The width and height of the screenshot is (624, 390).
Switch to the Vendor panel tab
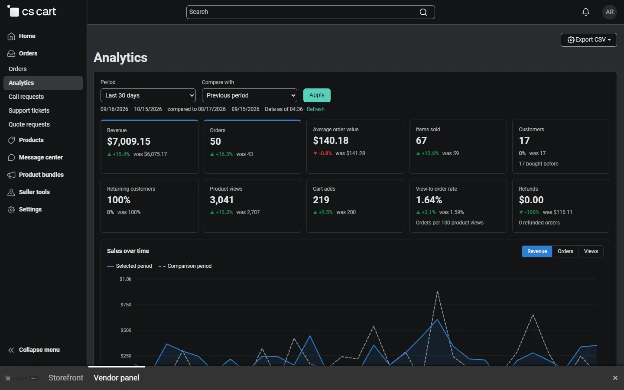(x=117, y=378)
